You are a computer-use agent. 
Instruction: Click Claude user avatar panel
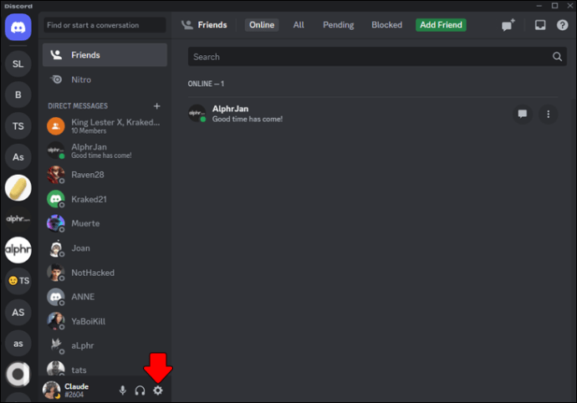tap(66, 390)
